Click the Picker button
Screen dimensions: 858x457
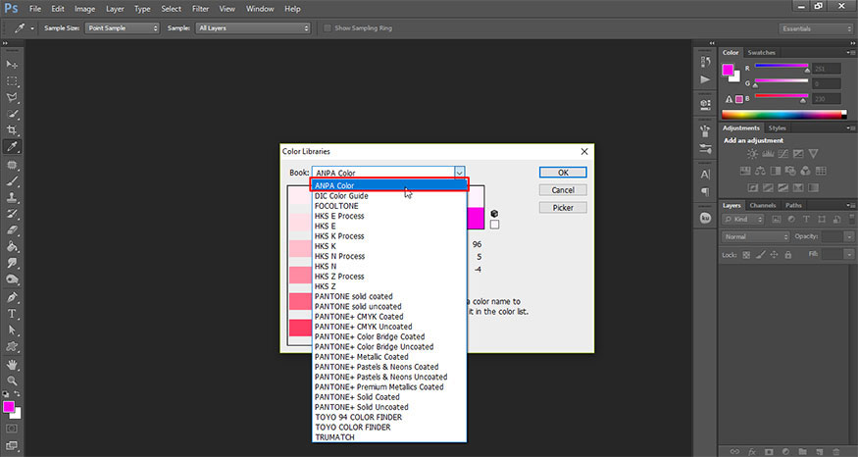click(563, 207)
